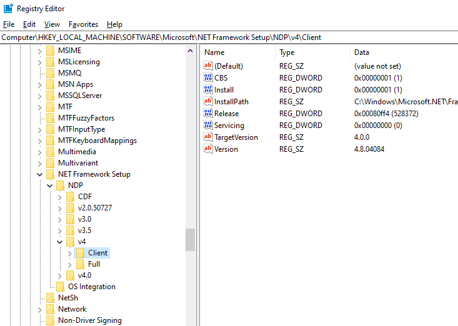The image size is (458, 326).
Task: Select the CBS DWORD value icon
Action: pyautogui.click(x=208, y=77)
